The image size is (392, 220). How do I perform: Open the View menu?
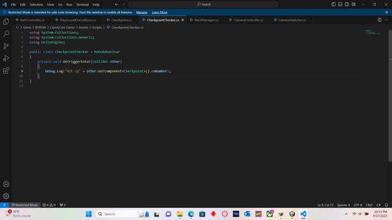coord(50,4)
